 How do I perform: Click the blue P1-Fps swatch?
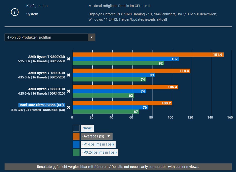[76, 144]
